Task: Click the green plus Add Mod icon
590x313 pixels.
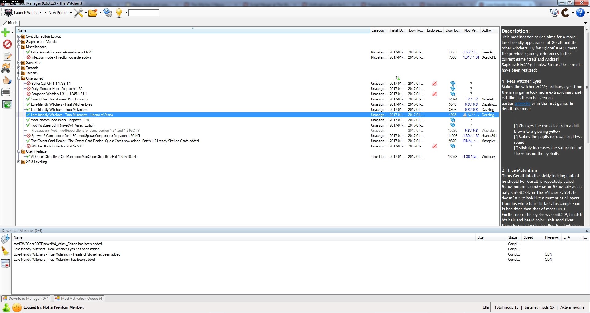Action: pyautogui.click(x=6, y=32)
